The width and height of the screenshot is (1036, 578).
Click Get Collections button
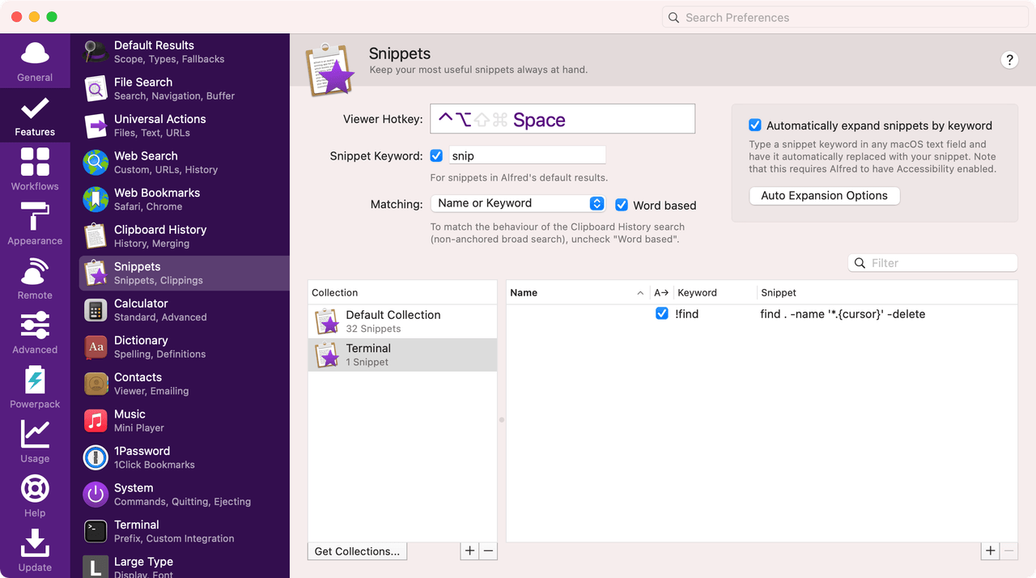(357, 551)
